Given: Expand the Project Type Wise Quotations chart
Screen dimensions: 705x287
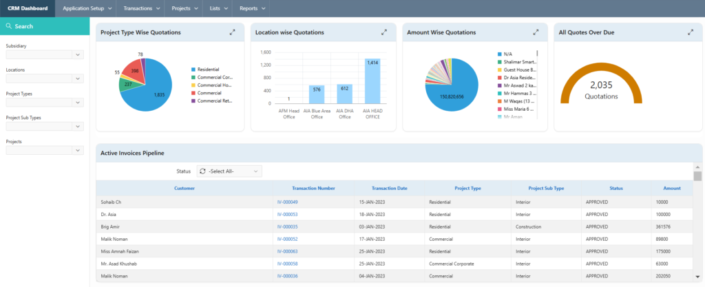Looking at the screenshot, I should (x=233, y=32).
